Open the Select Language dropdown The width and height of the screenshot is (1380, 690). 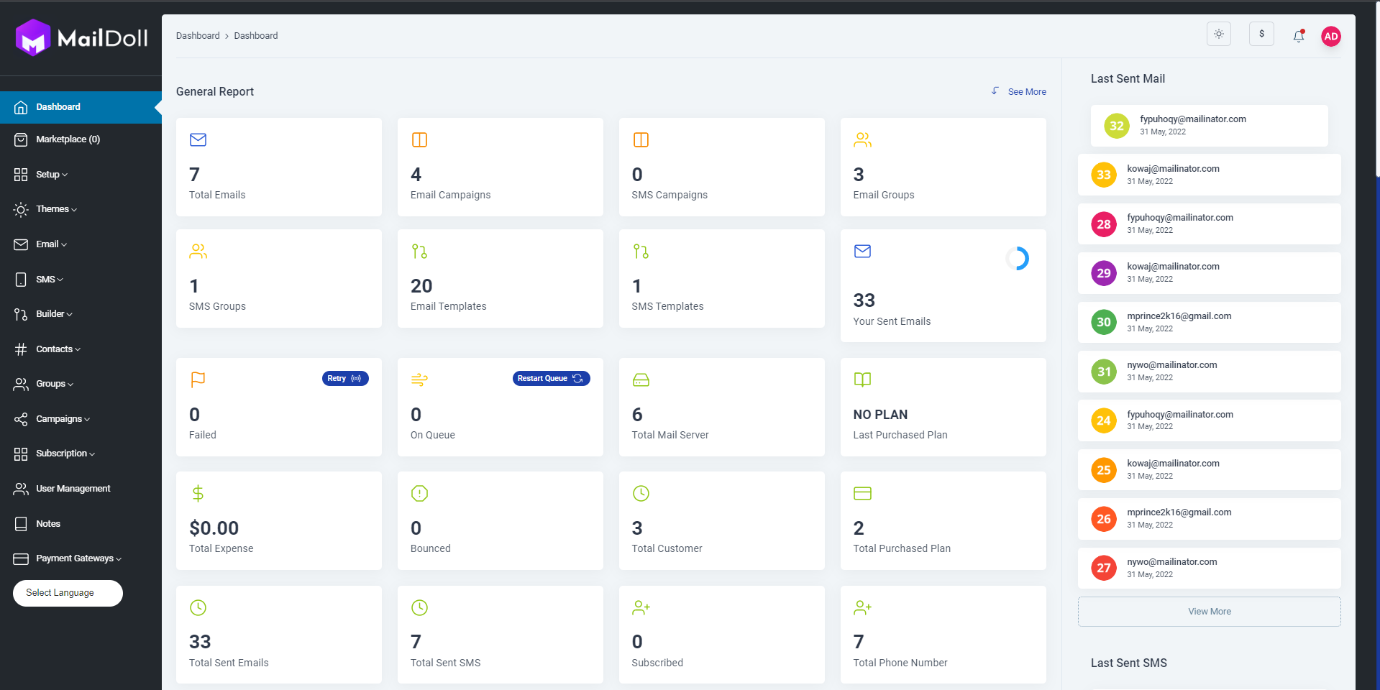tap(68, 593)
